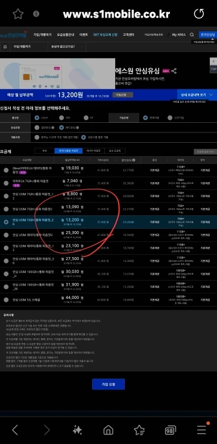Switch to the blue highlighted plan tab
217x444 pixels.
pos(69,151)
